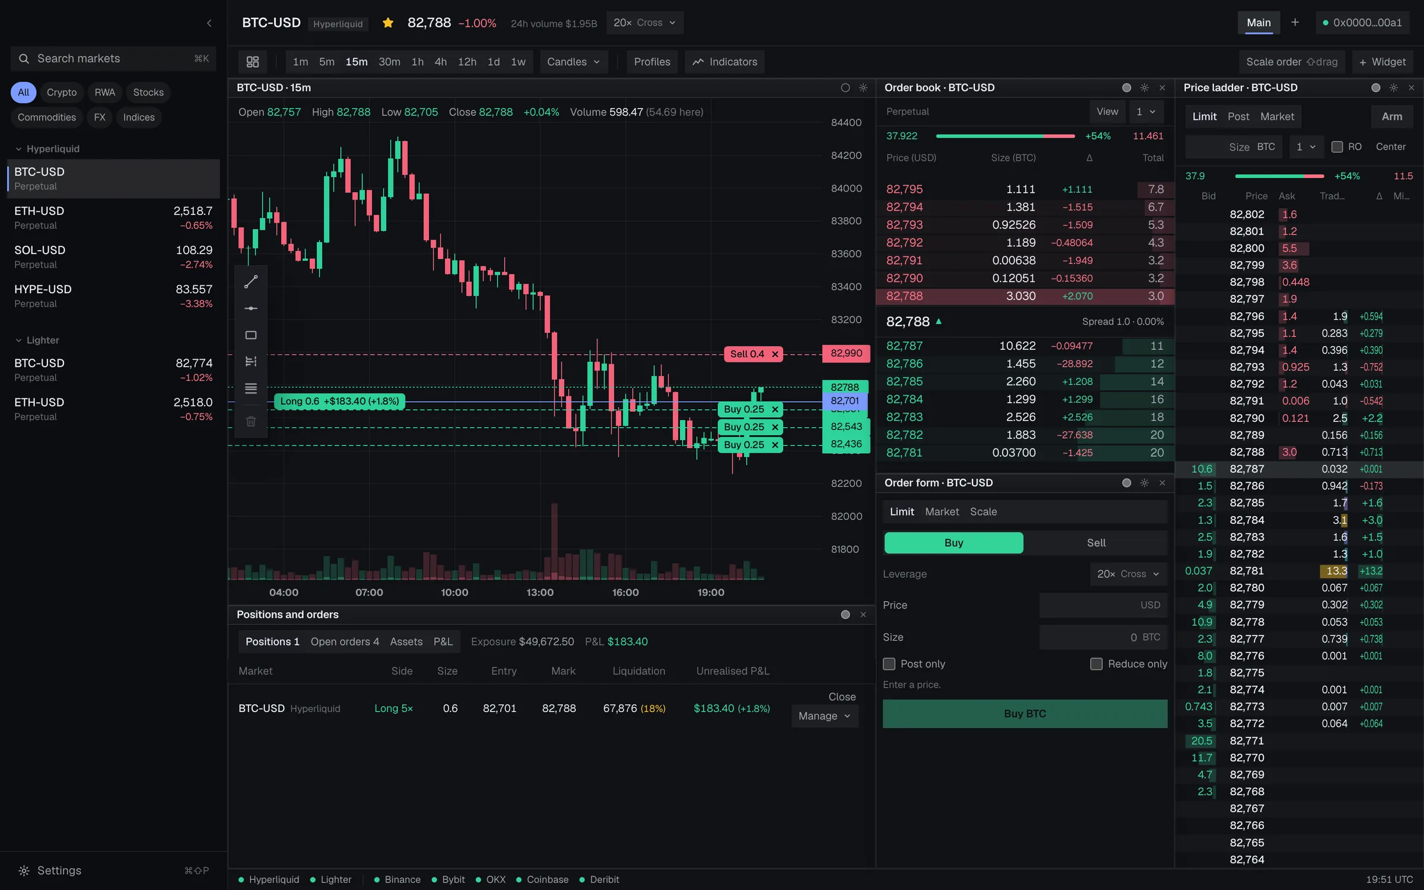Select the horizontal line drawing tool

tap(251, 309)
